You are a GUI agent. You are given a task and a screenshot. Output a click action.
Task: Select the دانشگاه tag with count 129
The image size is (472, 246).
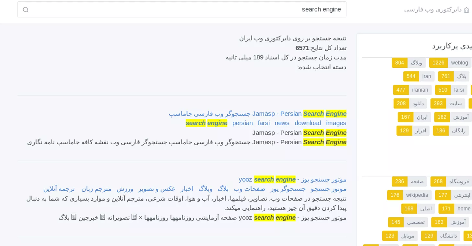441,236
